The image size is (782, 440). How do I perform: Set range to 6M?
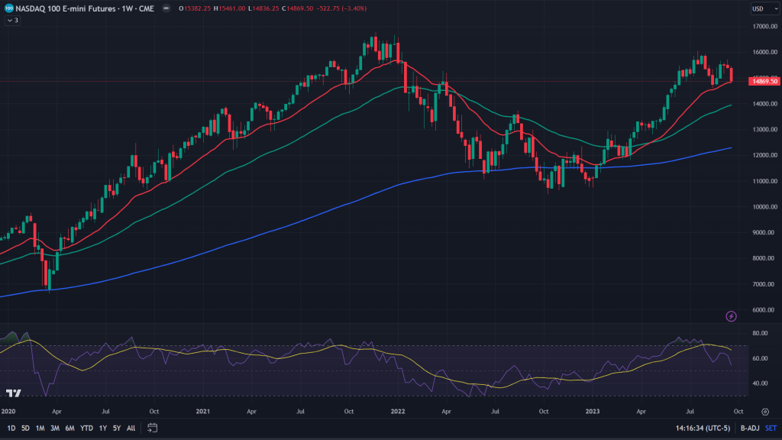pos(69,428)
